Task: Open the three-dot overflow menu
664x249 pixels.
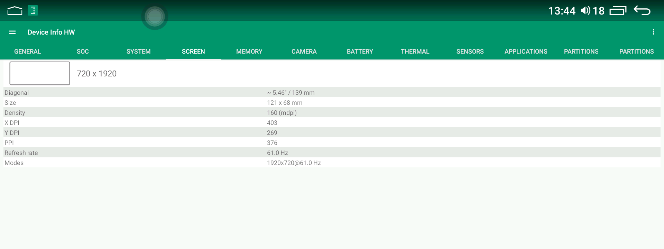Action: pyautogui.click(x=653, y=32)
